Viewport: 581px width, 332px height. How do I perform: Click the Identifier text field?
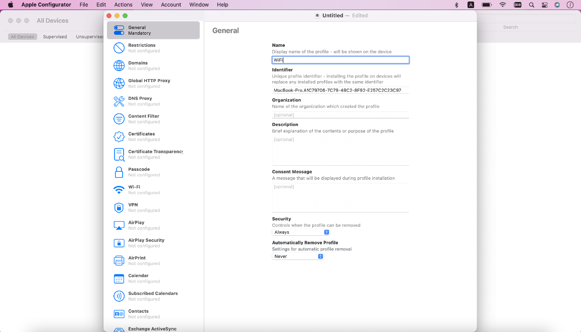pyautogui.click(x=340, y=90)
